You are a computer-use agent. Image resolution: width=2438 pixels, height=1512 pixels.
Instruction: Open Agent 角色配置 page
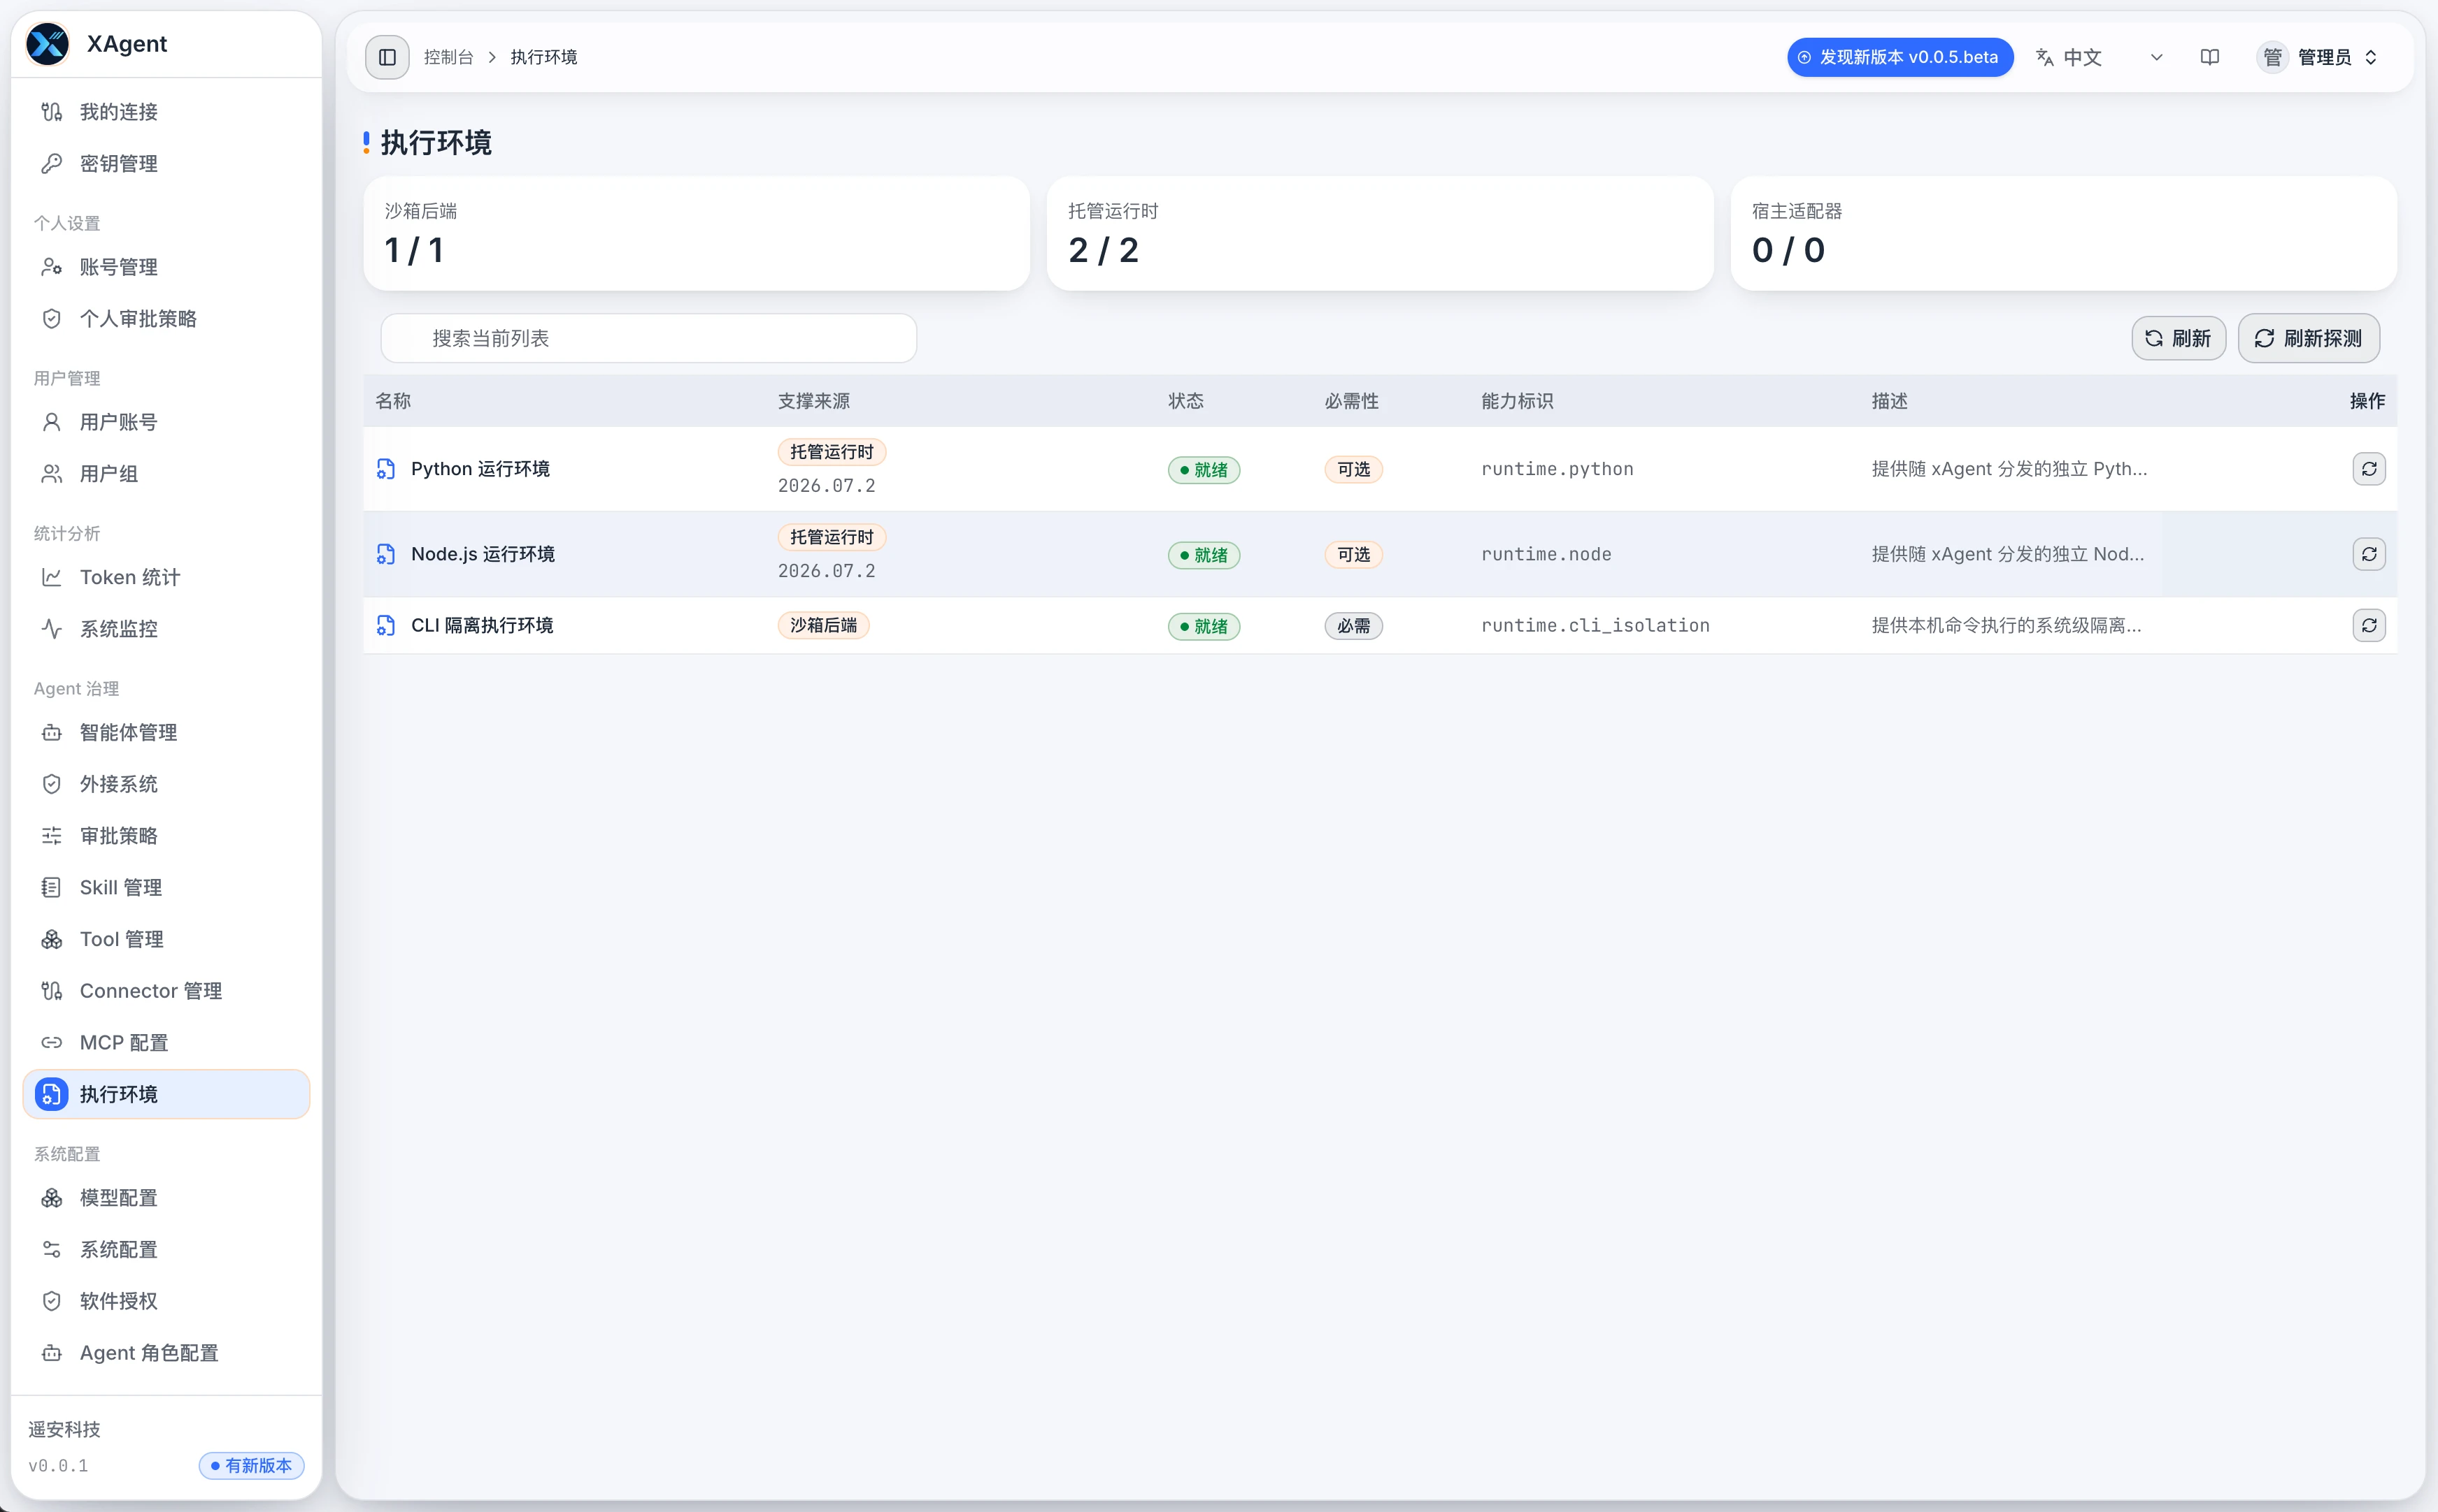coord(166,1353)
